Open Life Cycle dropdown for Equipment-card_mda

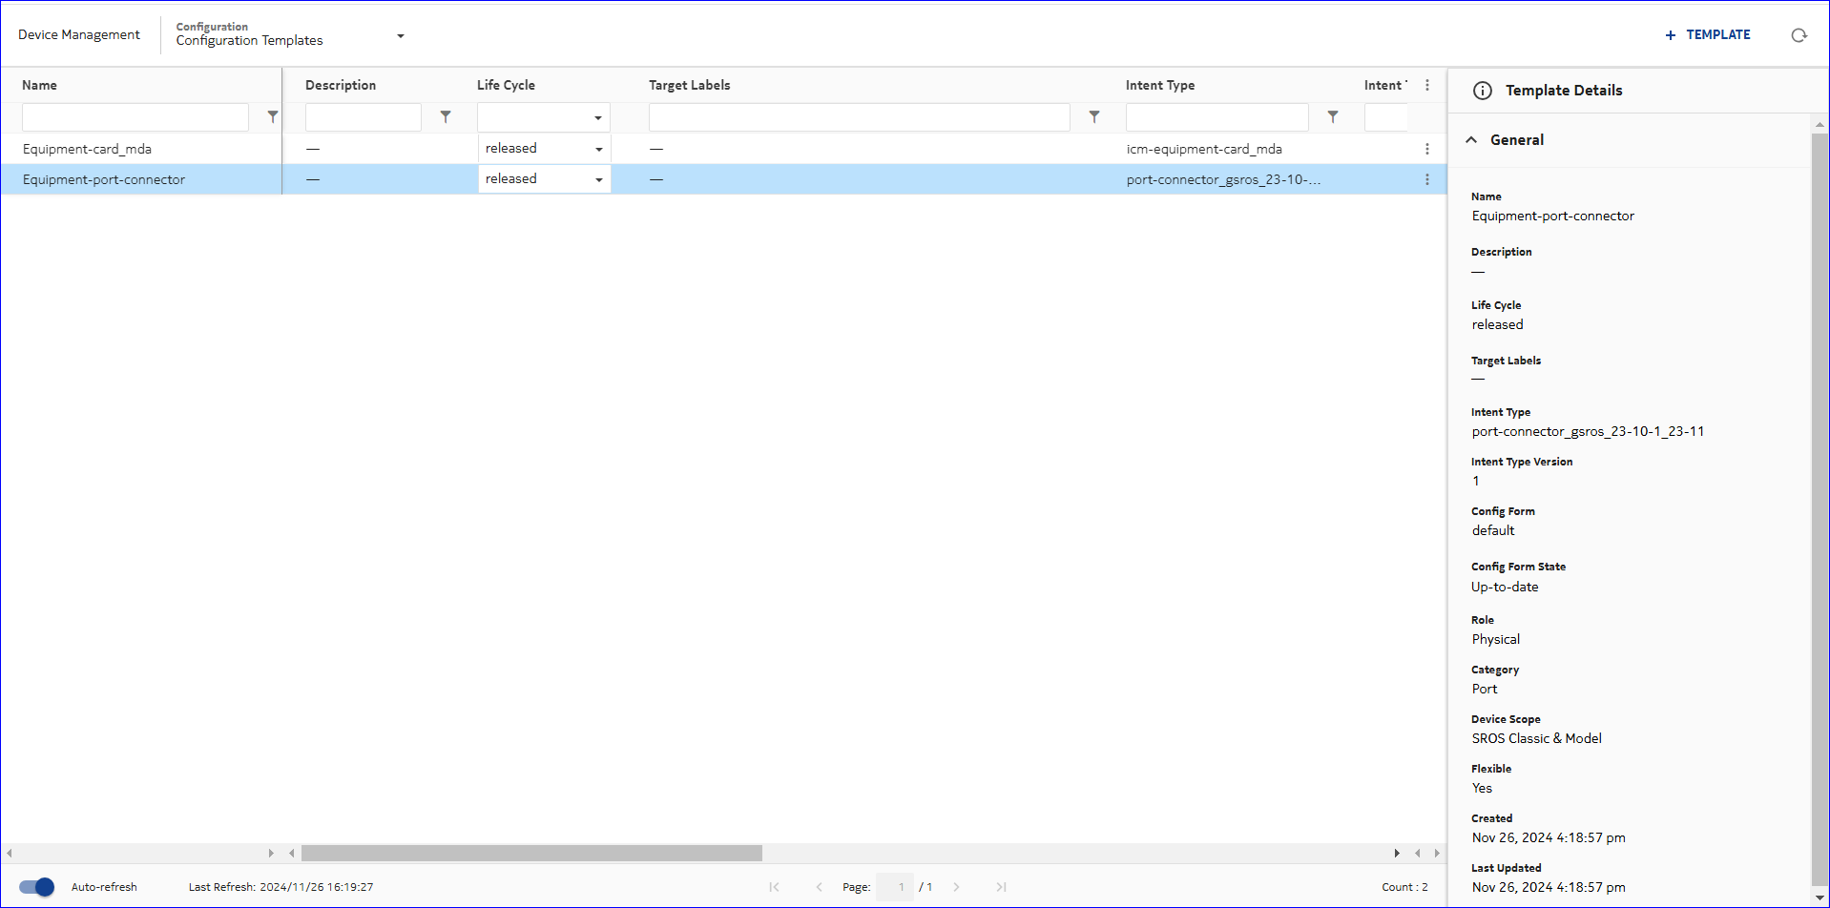pos(598,149)
